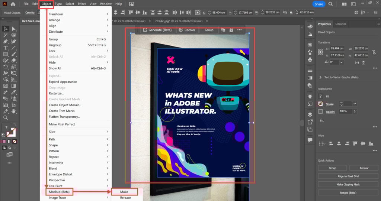Open Align To dropdown in Align
381x201 pixels.
(x=322, y=144)
